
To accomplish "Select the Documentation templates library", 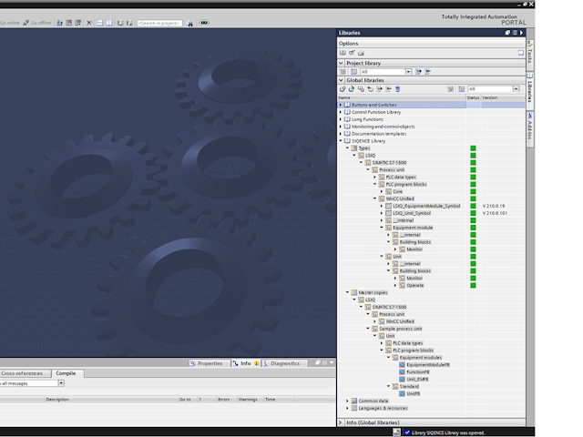I will 379,134.
